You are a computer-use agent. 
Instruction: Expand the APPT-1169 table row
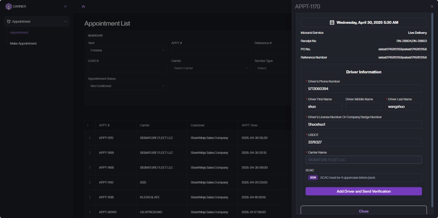click(x=90, y=152)
